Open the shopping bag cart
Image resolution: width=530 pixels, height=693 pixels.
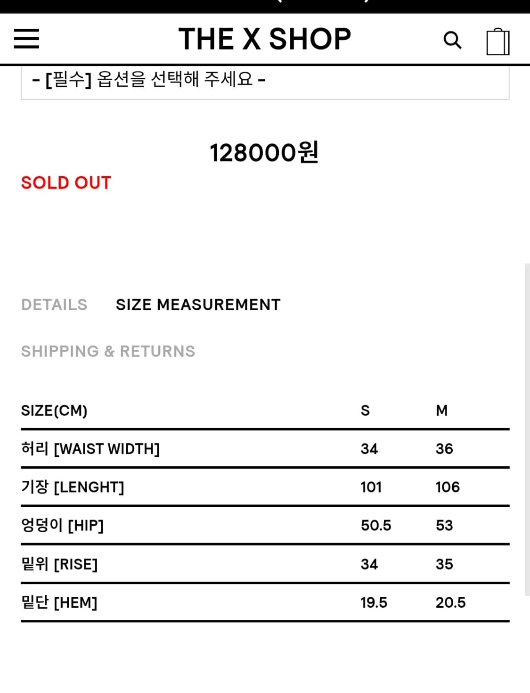pos(497,41)
